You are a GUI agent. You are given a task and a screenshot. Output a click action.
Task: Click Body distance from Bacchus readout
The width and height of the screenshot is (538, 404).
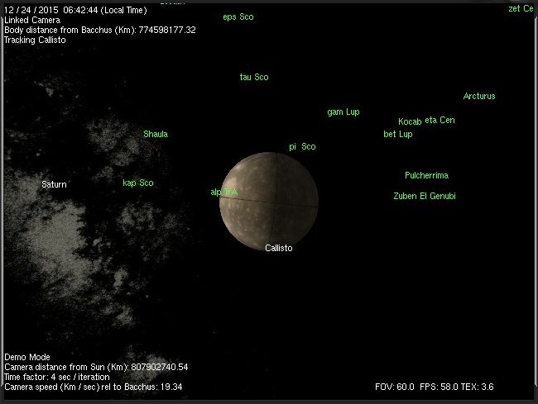[100, 30]
